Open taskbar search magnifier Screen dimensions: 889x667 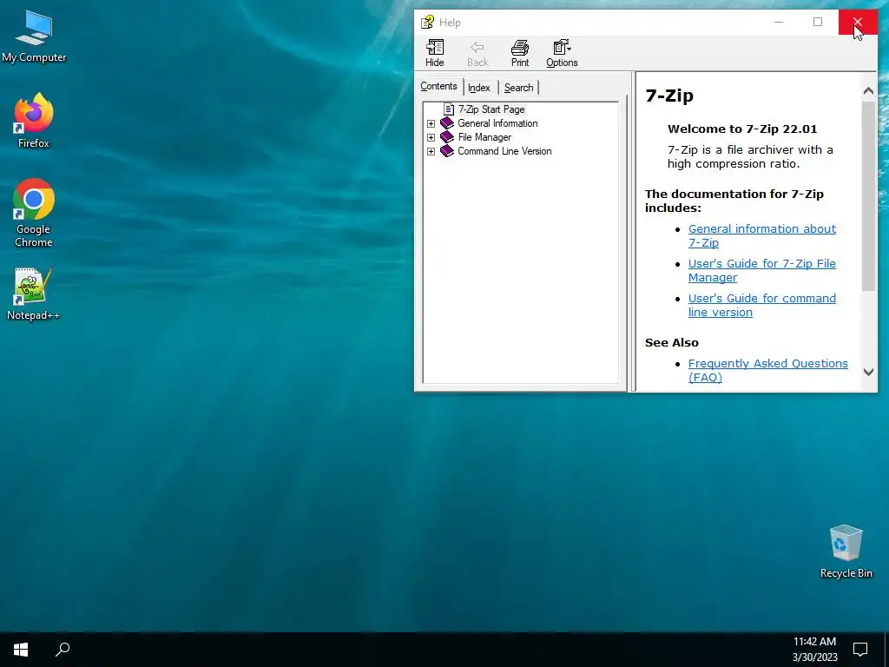(x=63, y=649)
